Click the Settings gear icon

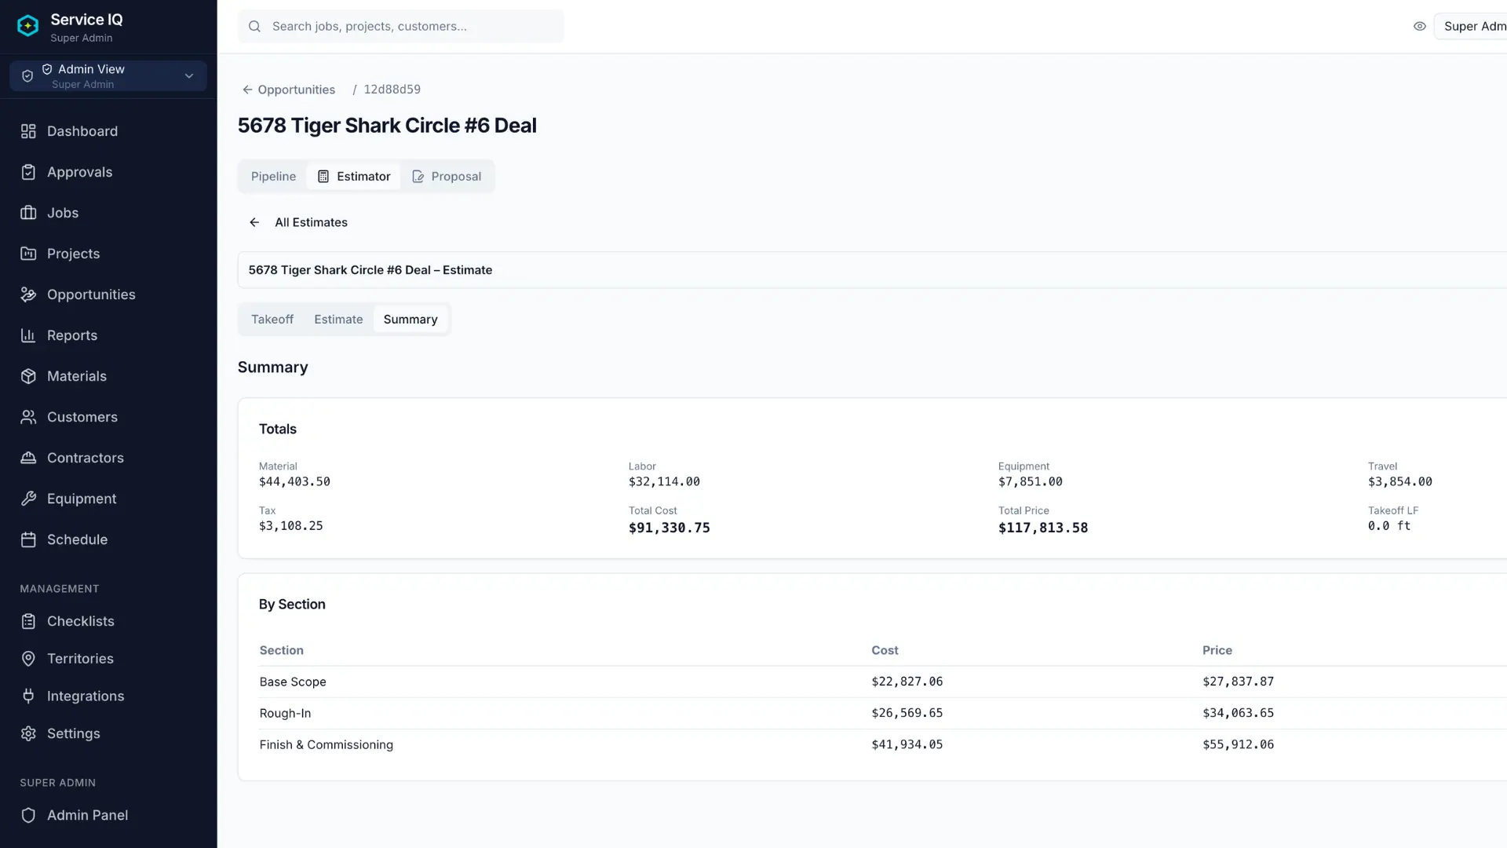click(28, 733)
